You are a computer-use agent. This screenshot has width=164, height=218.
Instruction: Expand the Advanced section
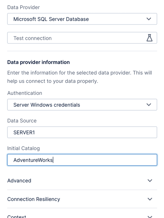[x=82, y=181]
